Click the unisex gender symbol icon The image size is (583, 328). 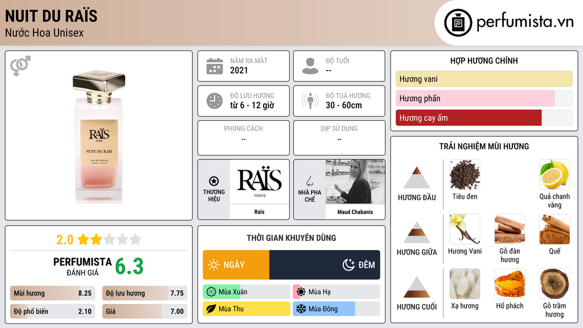[20, 66]
